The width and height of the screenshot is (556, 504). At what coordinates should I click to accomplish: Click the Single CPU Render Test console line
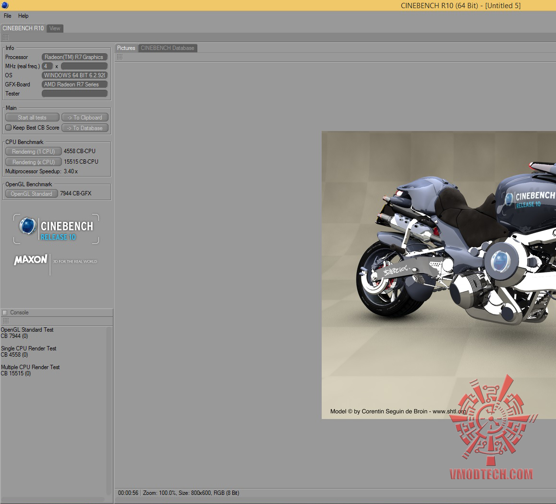[x=29, y=348]
